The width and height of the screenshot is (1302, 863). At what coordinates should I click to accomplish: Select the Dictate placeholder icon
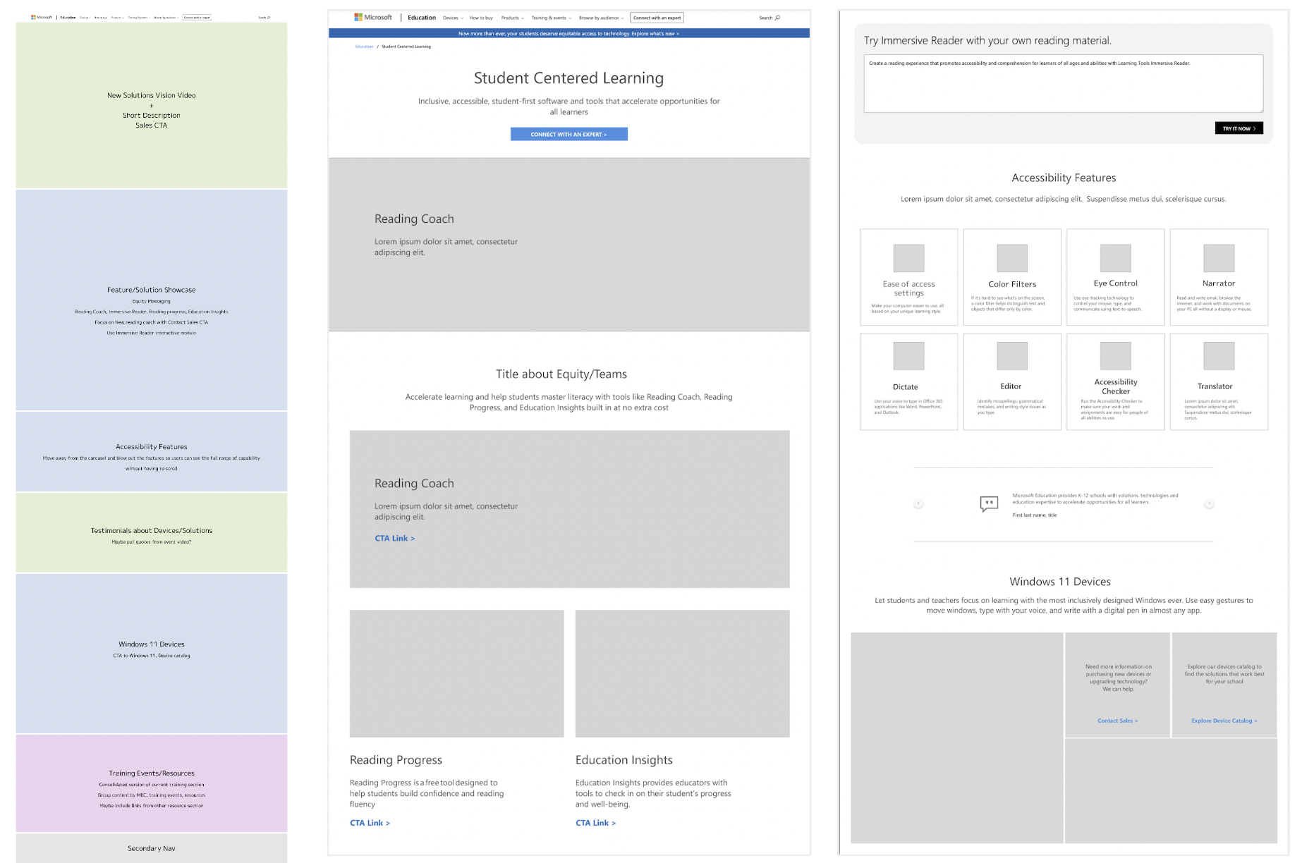[x=908, y=356]
